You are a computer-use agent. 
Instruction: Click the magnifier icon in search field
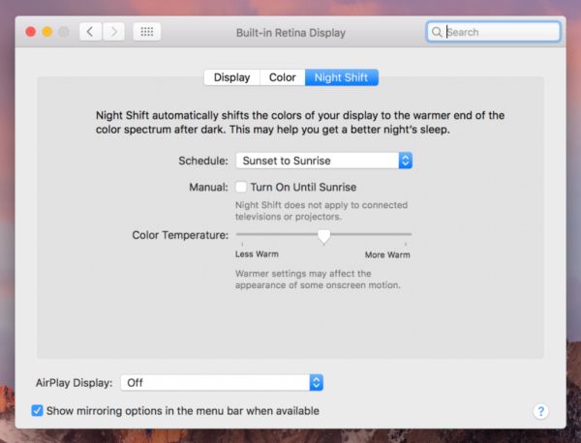437,32
